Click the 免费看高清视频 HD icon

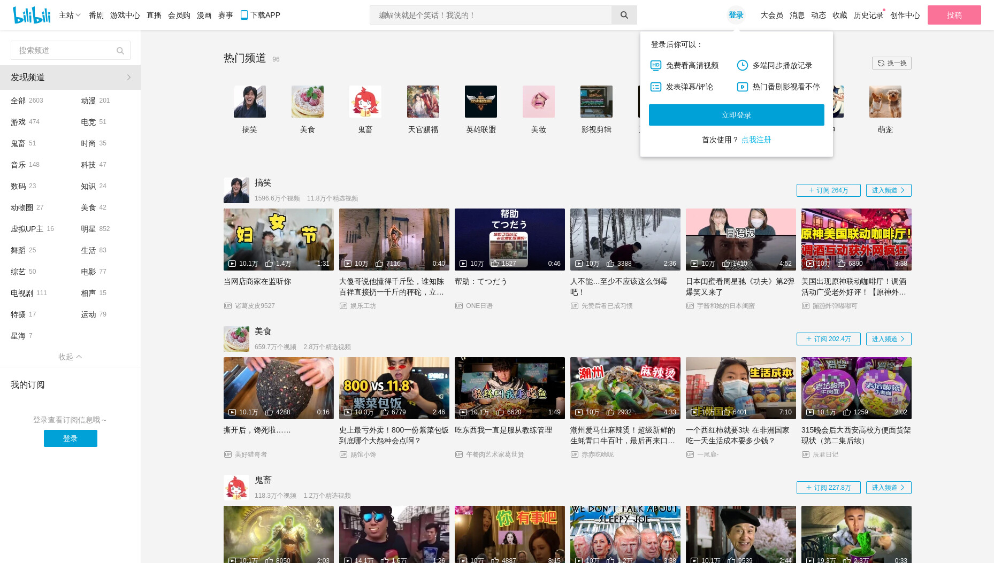point(656,65)
